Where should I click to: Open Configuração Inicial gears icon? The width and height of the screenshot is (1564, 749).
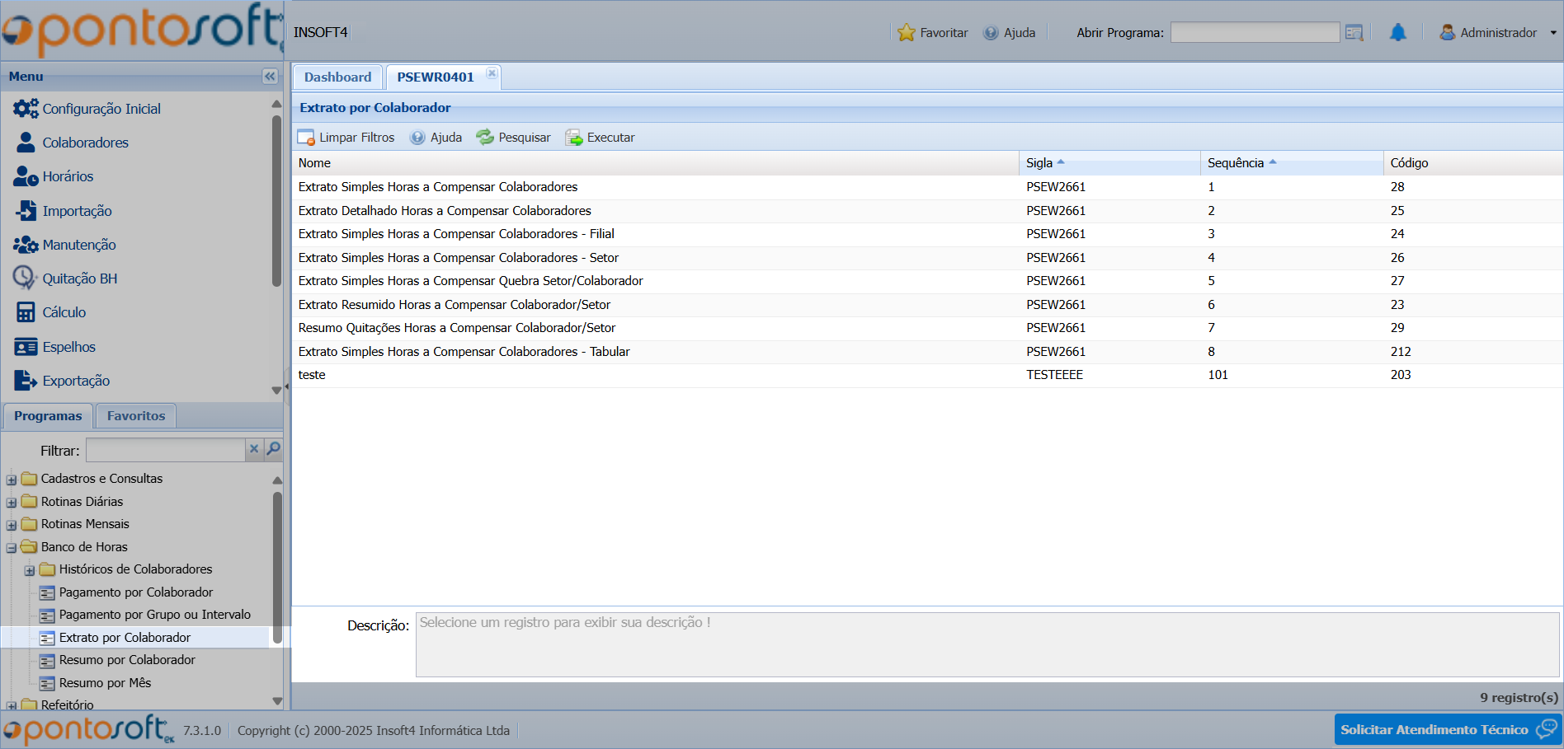[26, 109]
